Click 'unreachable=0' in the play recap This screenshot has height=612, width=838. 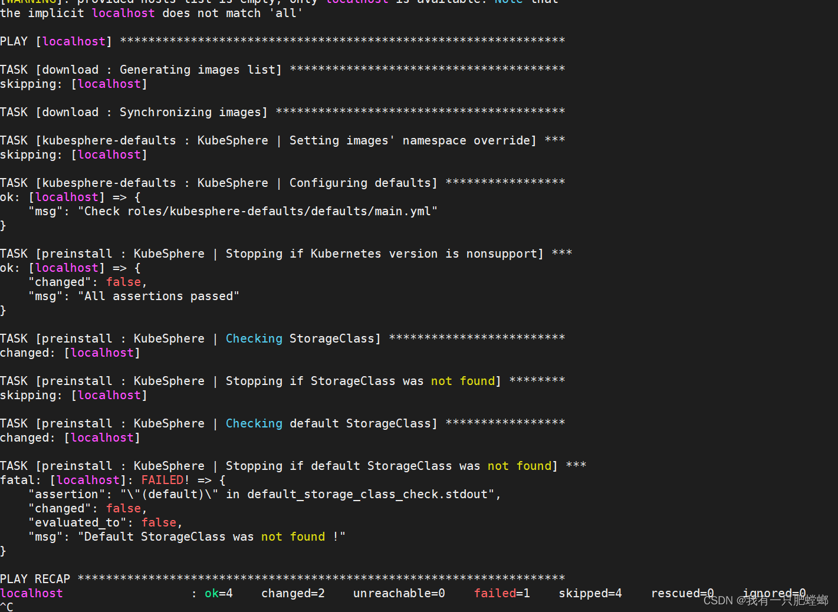[399, 593]
